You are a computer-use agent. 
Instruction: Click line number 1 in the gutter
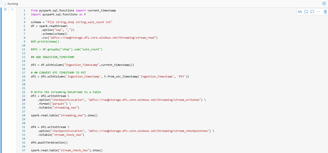point(24,10)
